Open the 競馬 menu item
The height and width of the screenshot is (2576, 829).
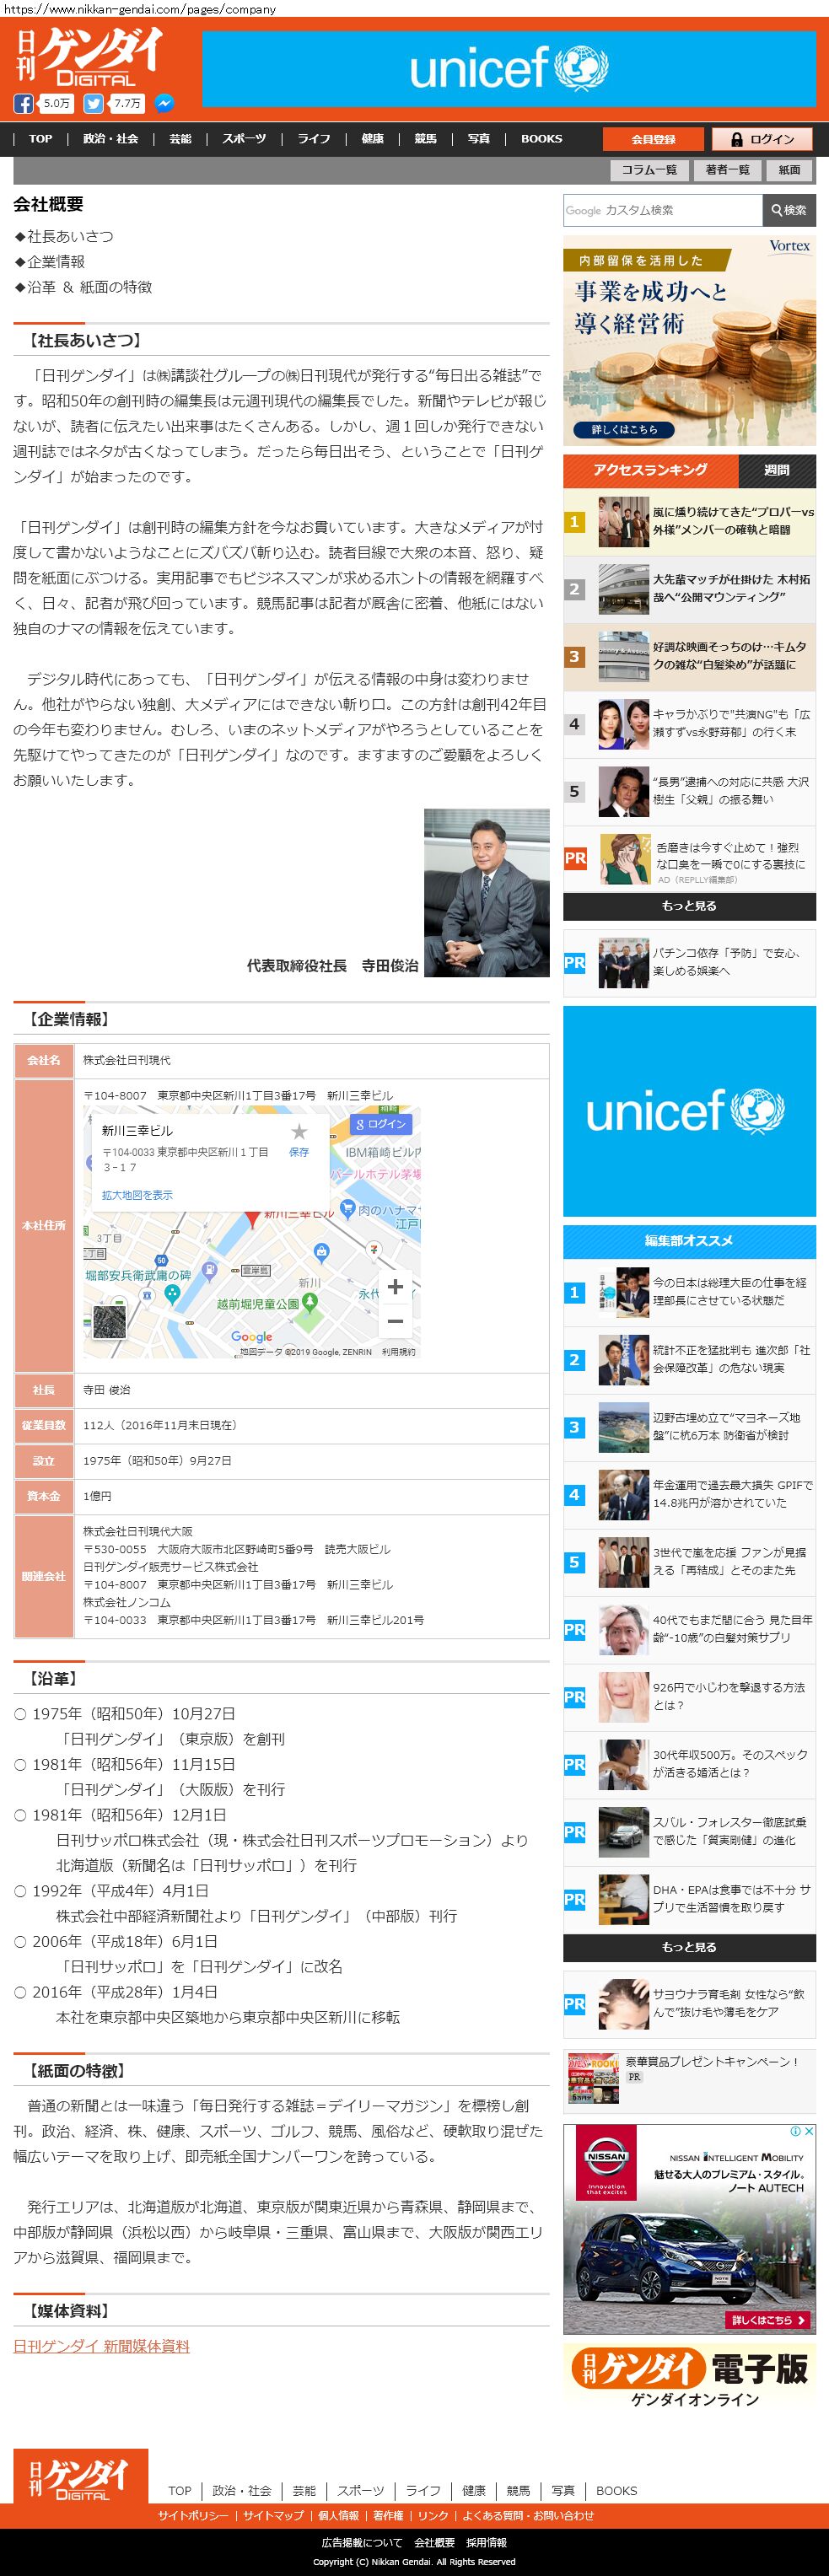click(426, 139)
